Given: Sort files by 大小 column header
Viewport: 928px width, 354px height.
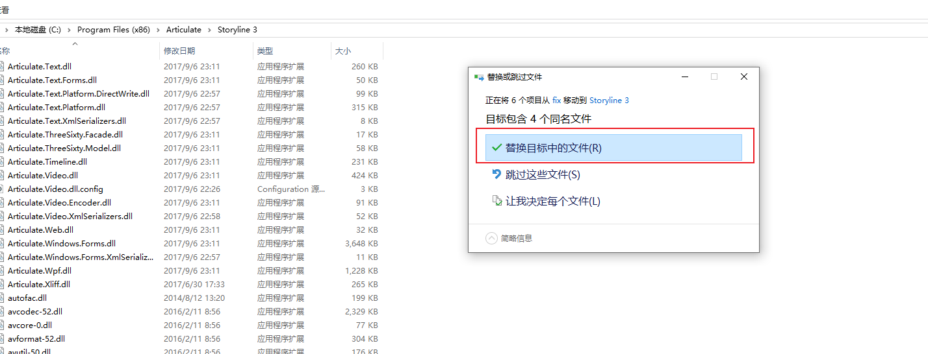Looking at the screenshot, I should click(x=343, y=51).
